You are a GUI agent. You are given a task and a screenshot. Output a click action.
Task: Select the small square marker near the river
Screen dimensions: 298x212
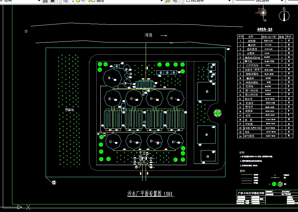(x=26, y=31)
